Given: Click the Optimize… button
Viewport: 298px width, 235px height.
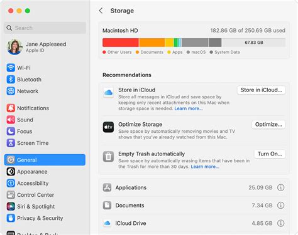Looking at the screenshot, I should (268, 125).
